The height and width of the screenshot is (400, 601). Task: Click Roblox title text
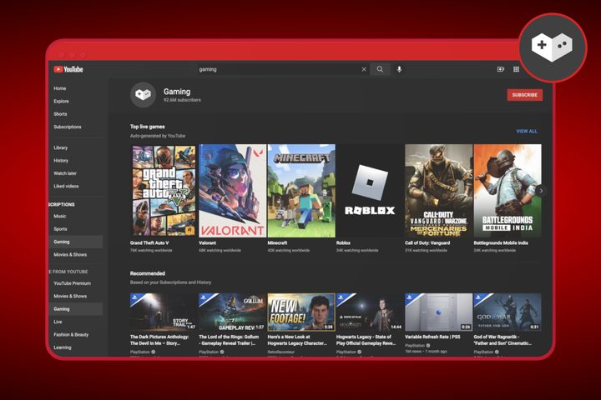[343, 243]
